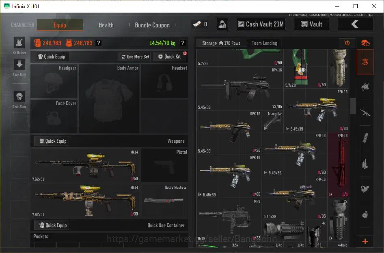384x253 pixels.
Task: Click the back arrow button
Action: tap(356, 24)
